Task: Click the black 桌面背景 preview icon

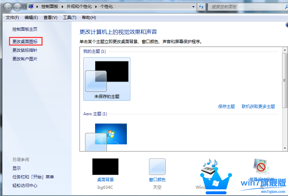Action: pos(105,166)
